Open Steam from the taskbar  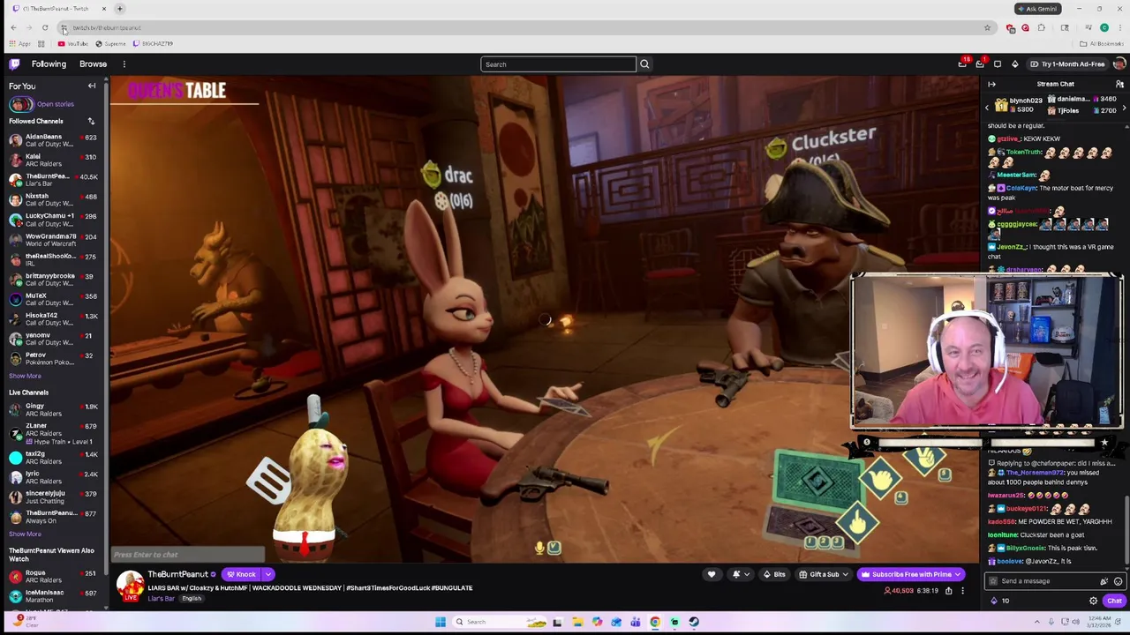[694, 622]
